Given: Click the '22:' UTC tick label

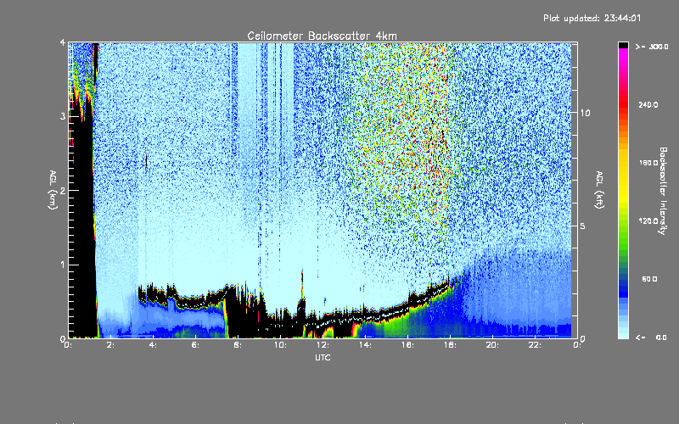Looking at the screenshot, I should (x=535, y=345).
